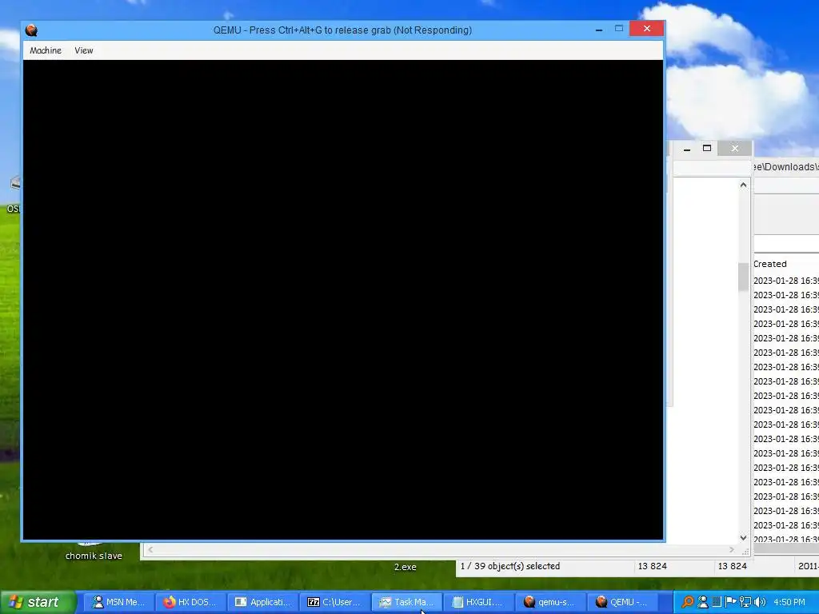Image resolution: width=819 pixels, height=614 pixels.
Task: Click the 1 / 39 object(s) selected status
Action: (509, 566)
